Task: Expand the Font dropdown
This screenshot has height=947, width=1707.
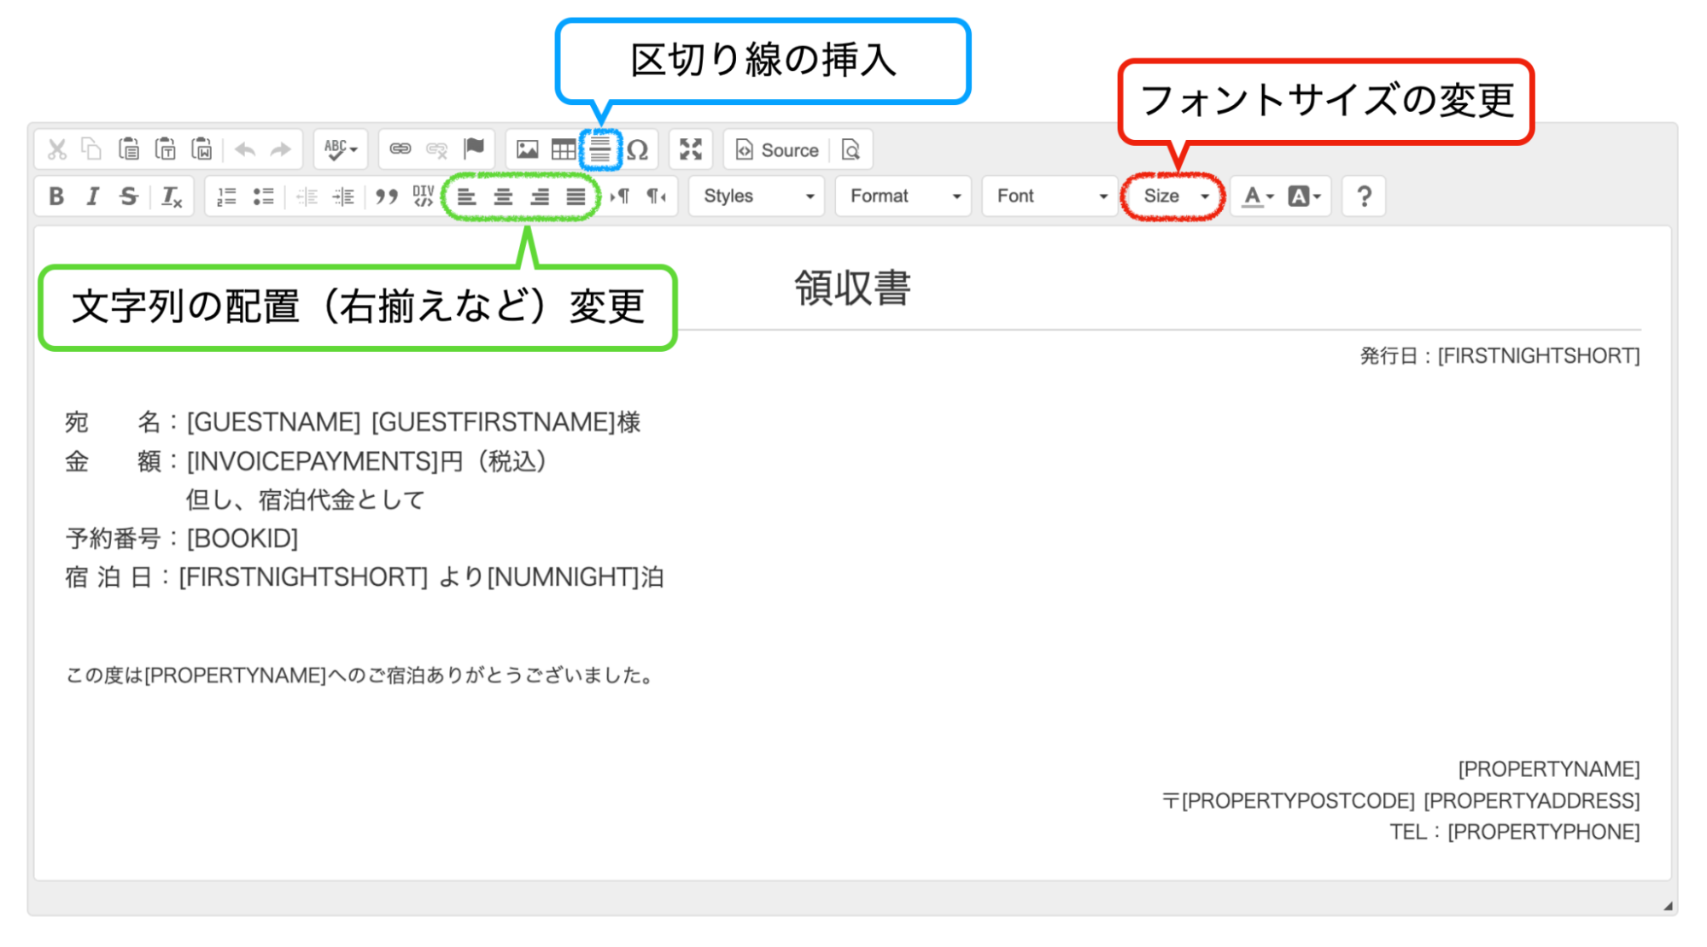Action: [x=1050, y=196]
